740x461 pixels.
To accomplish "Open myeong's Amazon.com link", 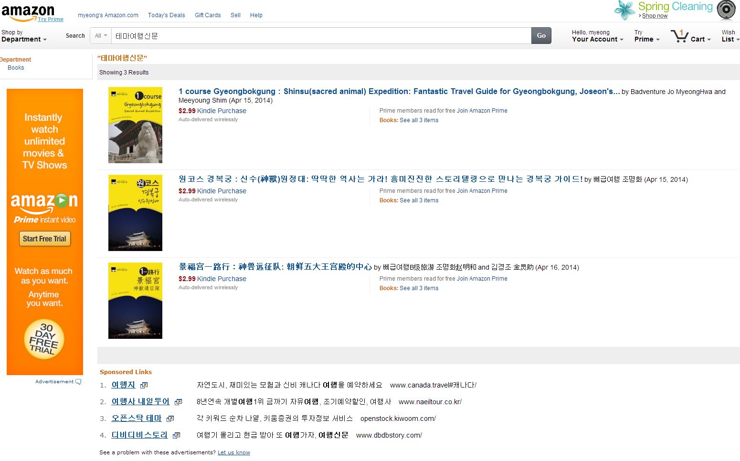I will pos(108,15).
